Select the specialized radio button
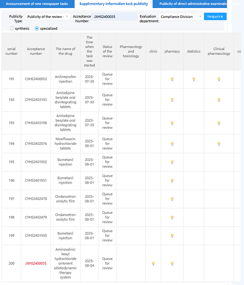Screen dimensions: 244x285 tap(37, 28)
